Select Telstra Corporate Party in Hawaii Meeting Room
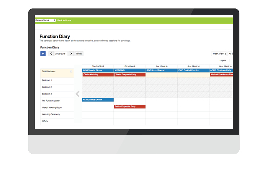The height and width of the screenshot is (172, 268). (x=129, y=107)
